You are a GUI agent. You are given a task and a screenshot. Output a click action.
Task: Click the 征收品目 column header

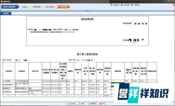pyautogui.click(x=22, y=71)
